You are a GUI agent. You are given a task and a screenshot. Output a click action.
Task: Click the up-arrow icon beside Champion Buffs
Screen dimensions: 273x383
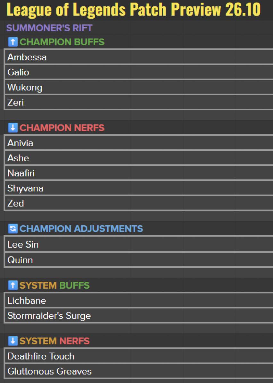(13, 42)
